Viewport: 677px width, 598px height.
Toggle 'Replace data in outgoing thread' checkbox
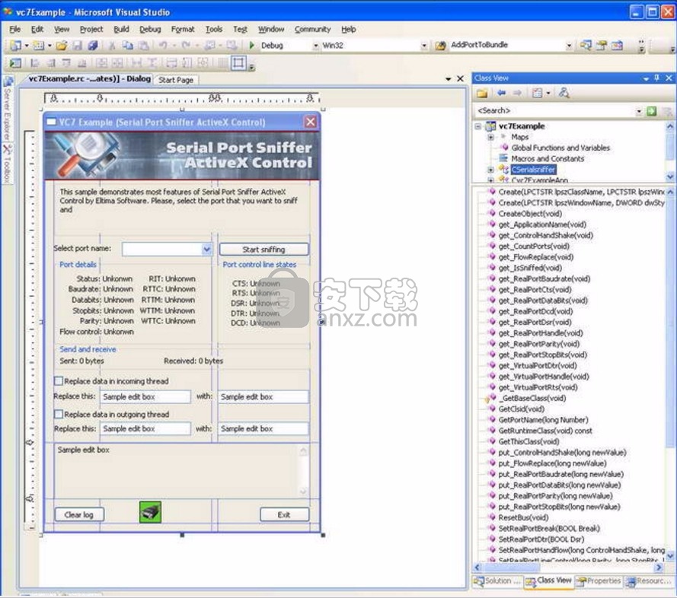(x=59, y=414)
